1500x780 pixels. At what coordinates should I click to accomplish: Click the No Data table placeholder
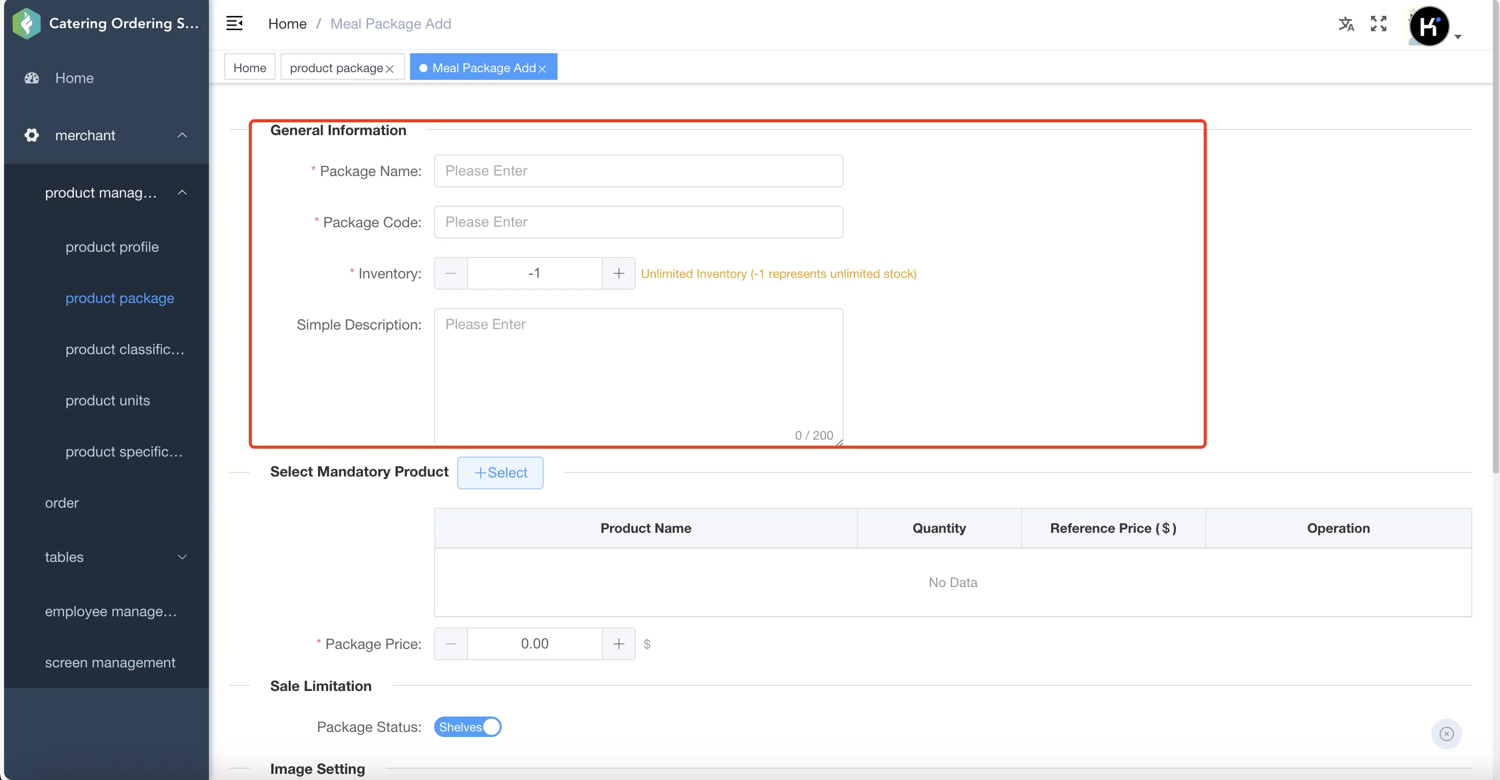click(x=953, y=582)
